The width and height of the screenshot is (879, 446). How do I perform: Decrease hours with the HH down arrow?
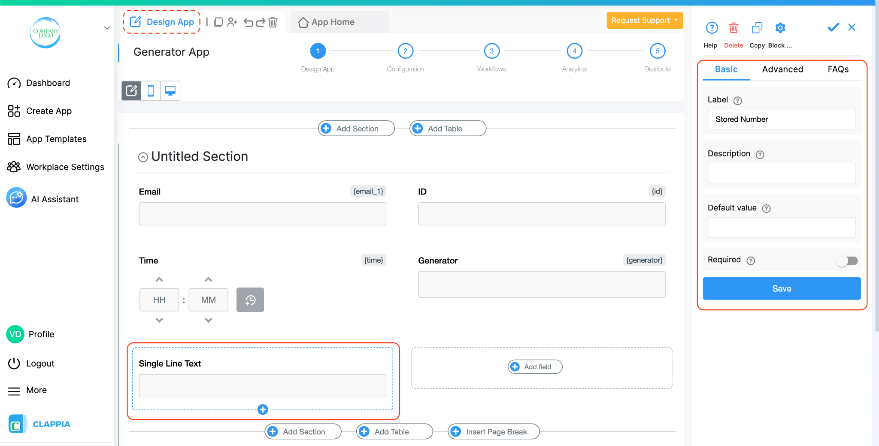pyautogui.click(x=159, y=320)
